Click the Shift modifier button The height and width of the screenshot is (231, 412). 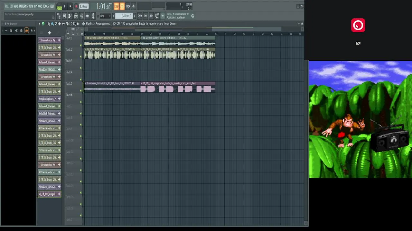(x=140, y=16)
